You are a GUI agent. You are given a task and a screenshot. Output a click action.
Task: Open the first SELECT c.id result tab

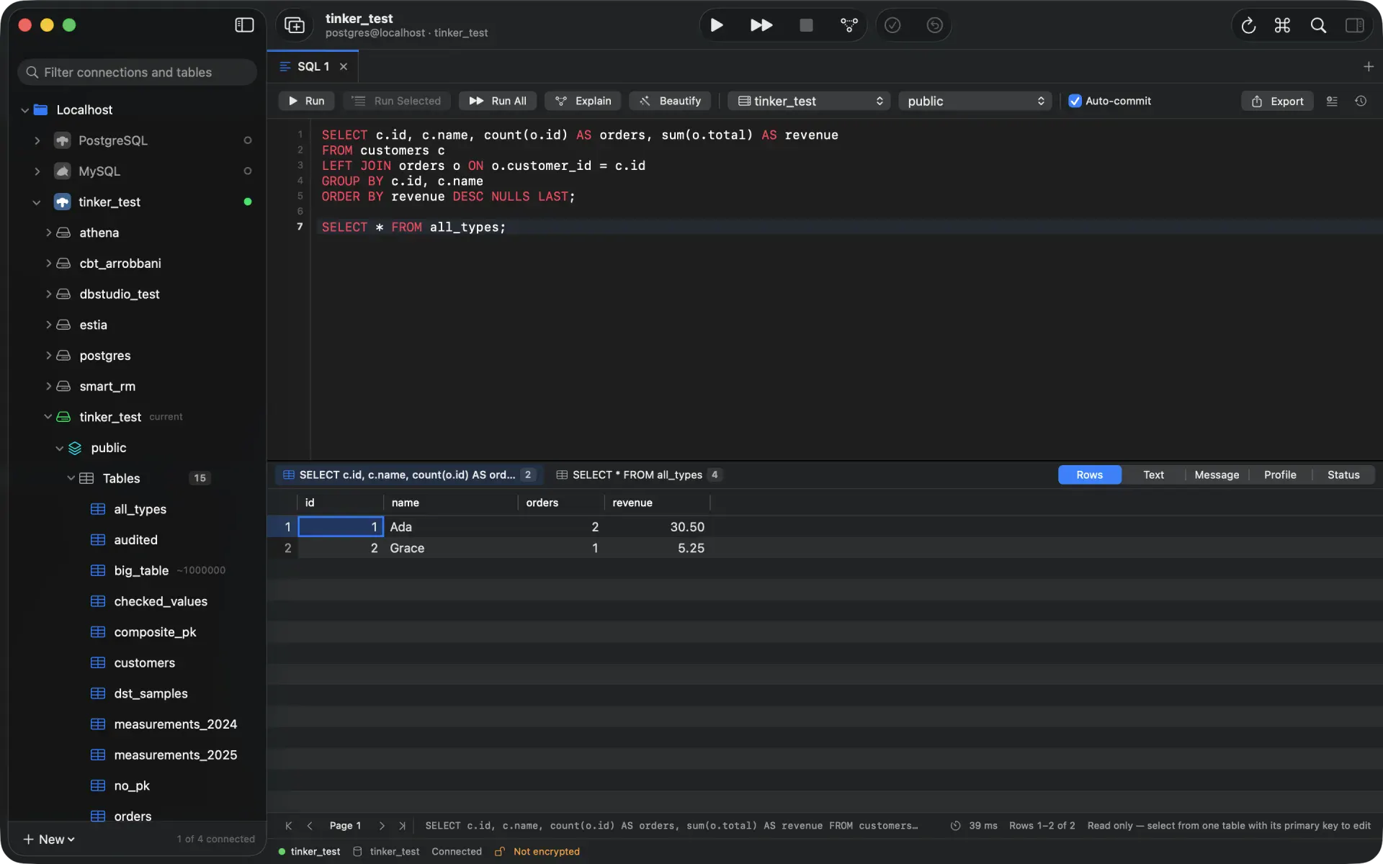click(408, 474)
